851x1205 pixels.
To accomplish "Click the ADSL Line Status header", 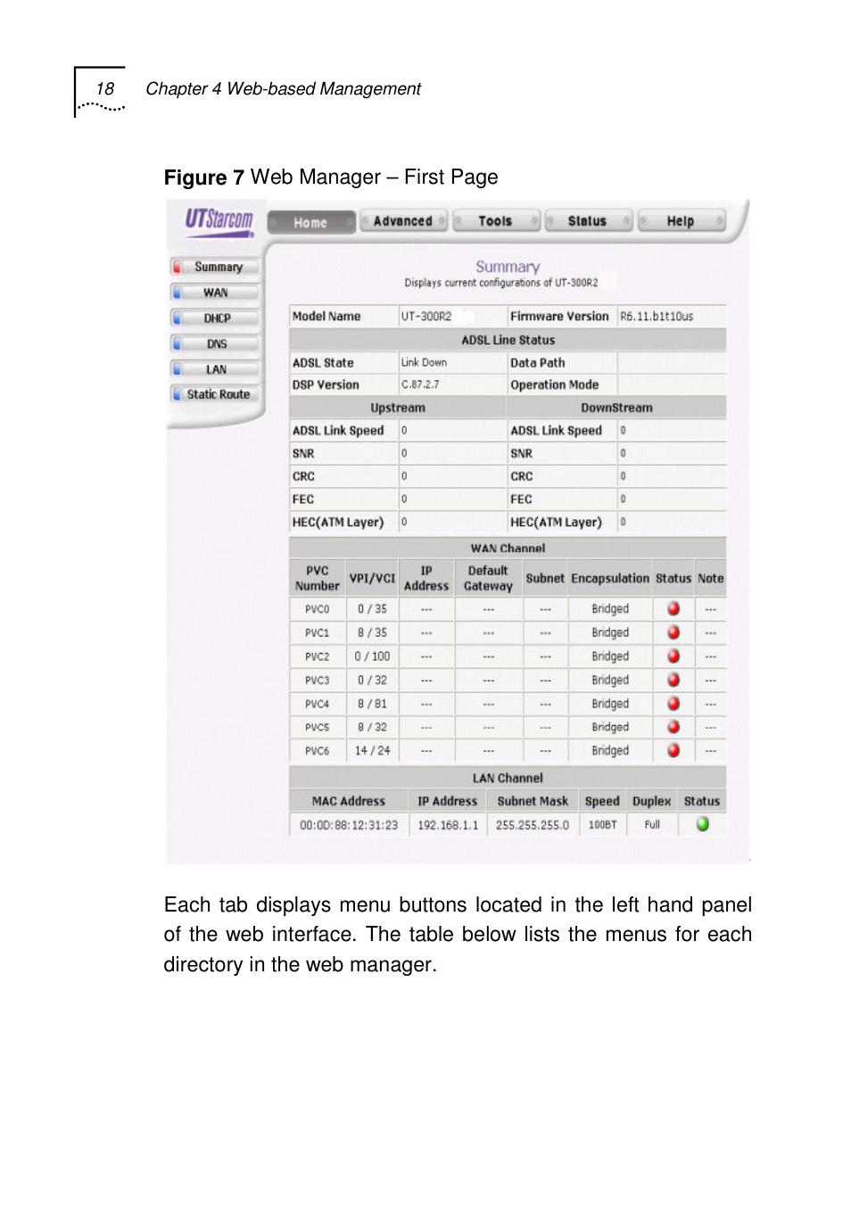I will (x=508, y=340).
